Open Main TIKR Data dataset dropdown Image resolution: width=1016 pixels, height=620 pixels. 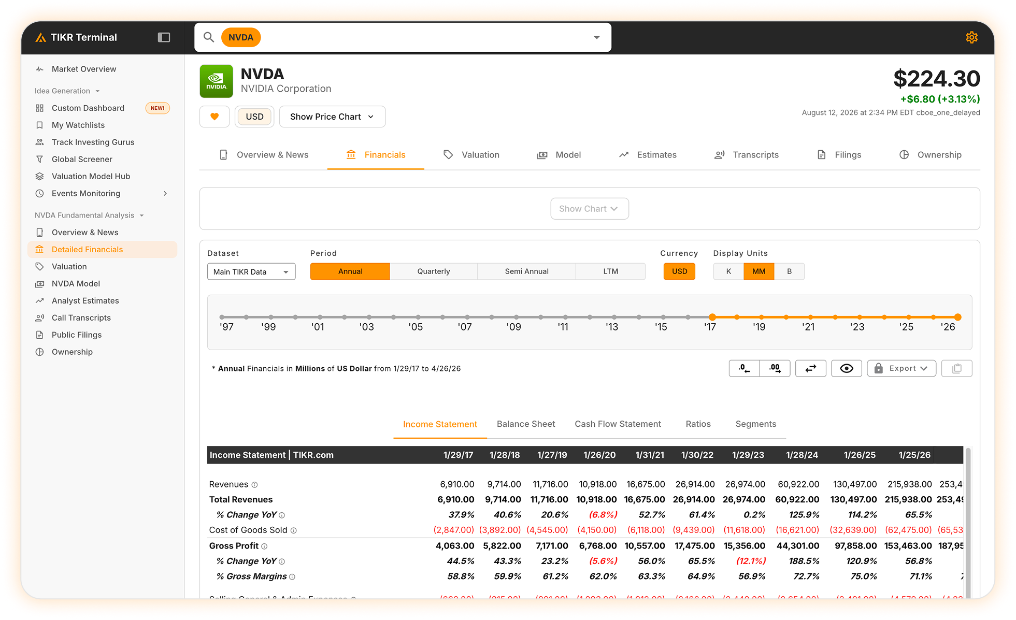(x=251, y=271)
